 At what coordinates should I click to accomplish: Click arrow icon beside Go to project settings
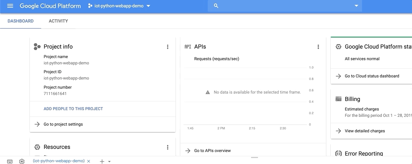tap(37, 124)
